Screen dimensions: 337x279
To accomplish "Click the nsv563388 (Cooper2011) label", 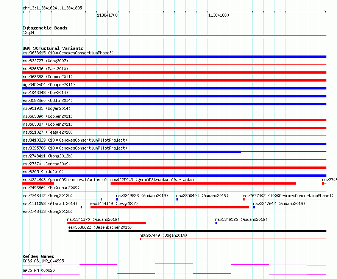I will click(48, 77).
